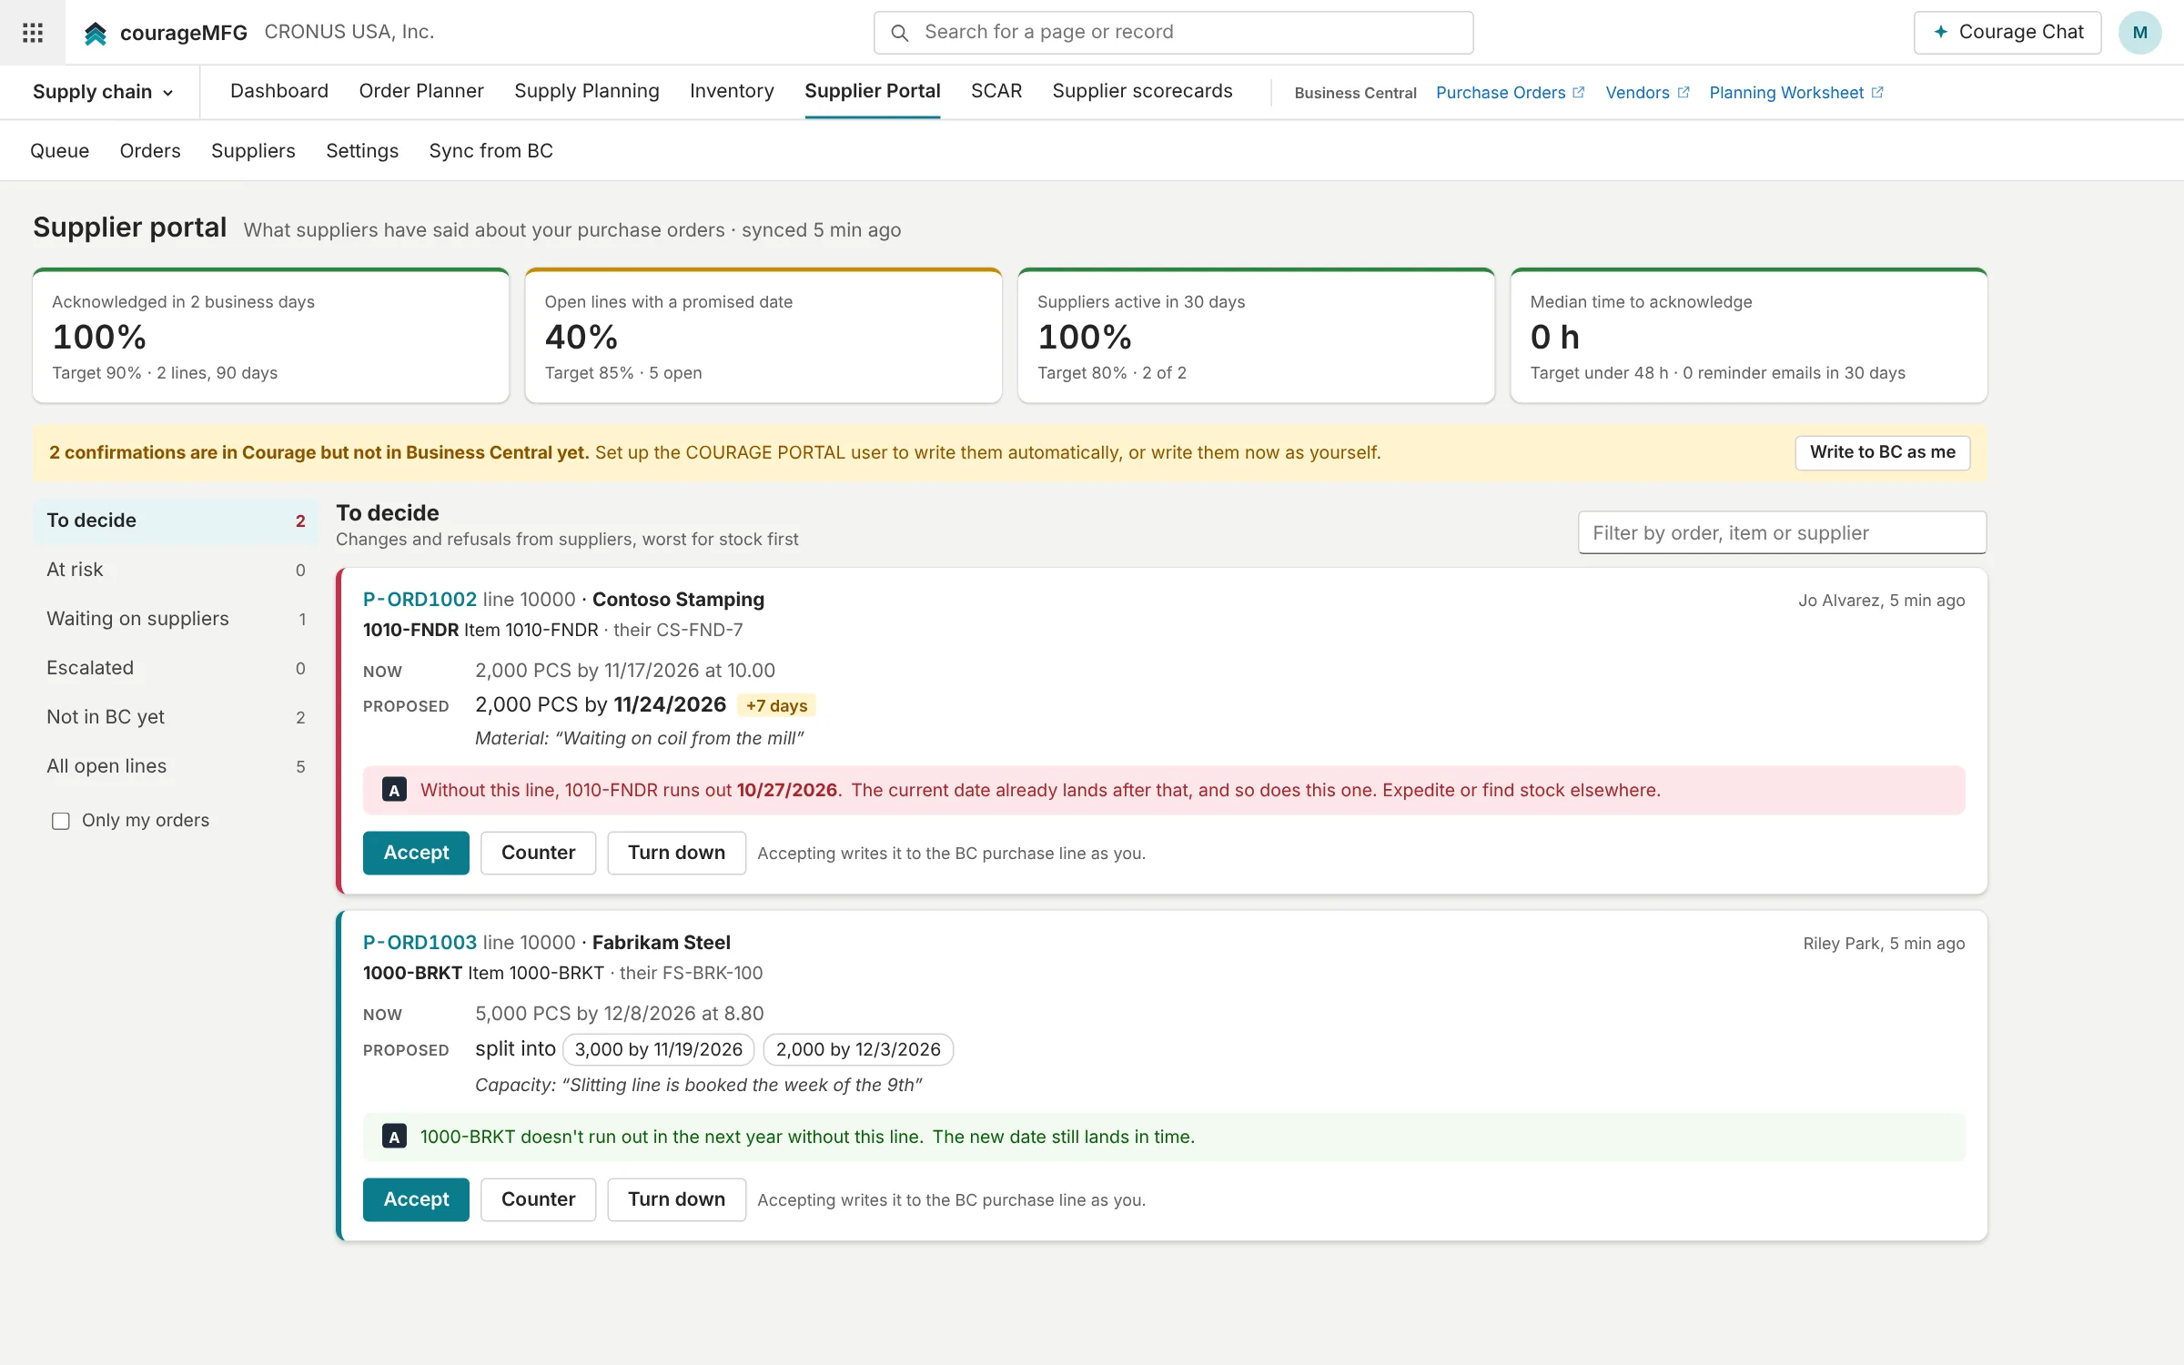Select the All open lines list
This screenshot has width=2184, height=1365.
pyautogui.click(x=176, y=766)
